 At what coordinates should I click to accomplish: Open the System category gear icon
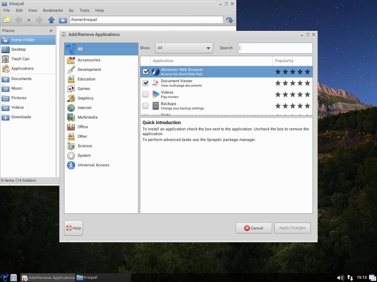click(71, 156)
